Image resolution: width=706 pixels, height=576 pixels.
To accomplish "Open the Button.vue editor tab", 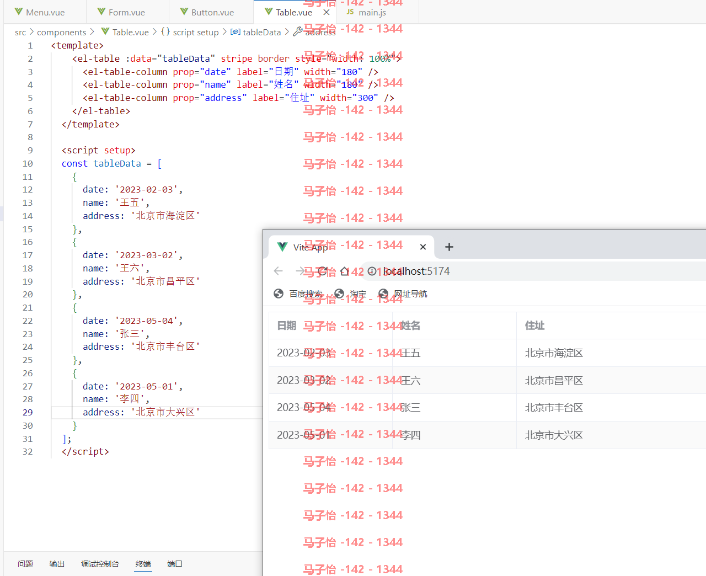I will [x=212, y=12].
